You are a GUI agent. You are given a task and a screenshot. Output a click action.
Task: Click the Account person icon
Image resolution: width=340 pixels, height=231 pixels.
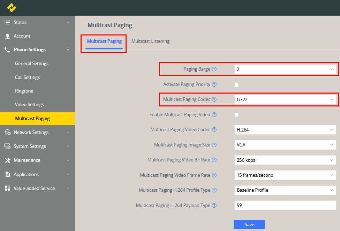click(7, 36)
